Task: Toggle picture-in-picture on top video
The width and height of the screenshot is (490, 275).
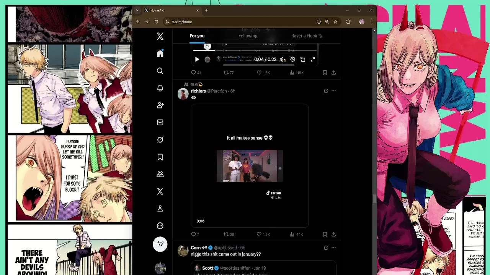Action: point(303,60)
